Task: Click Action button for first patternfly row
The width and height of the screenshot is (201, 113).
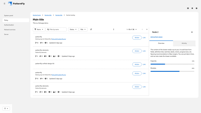Action: point(137,37)
